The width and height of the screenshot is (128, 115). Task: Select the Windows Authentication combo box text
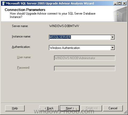65,48
